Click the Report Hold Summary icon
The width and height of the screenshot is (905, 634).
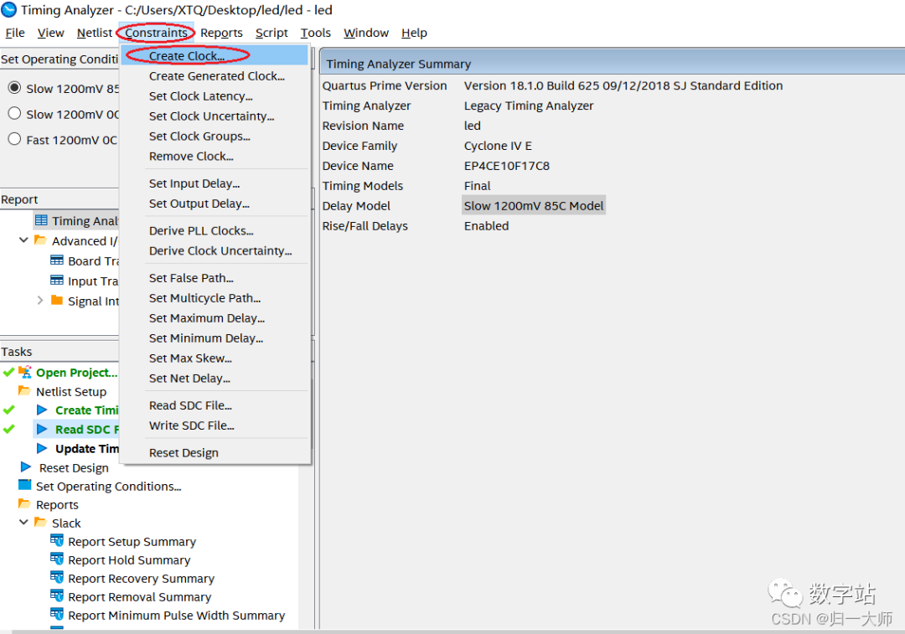coord(57,559)
